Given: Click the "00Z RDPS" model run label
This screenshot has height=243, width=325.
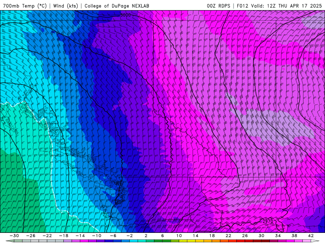Looking at the screenshot, I should 219,6.
